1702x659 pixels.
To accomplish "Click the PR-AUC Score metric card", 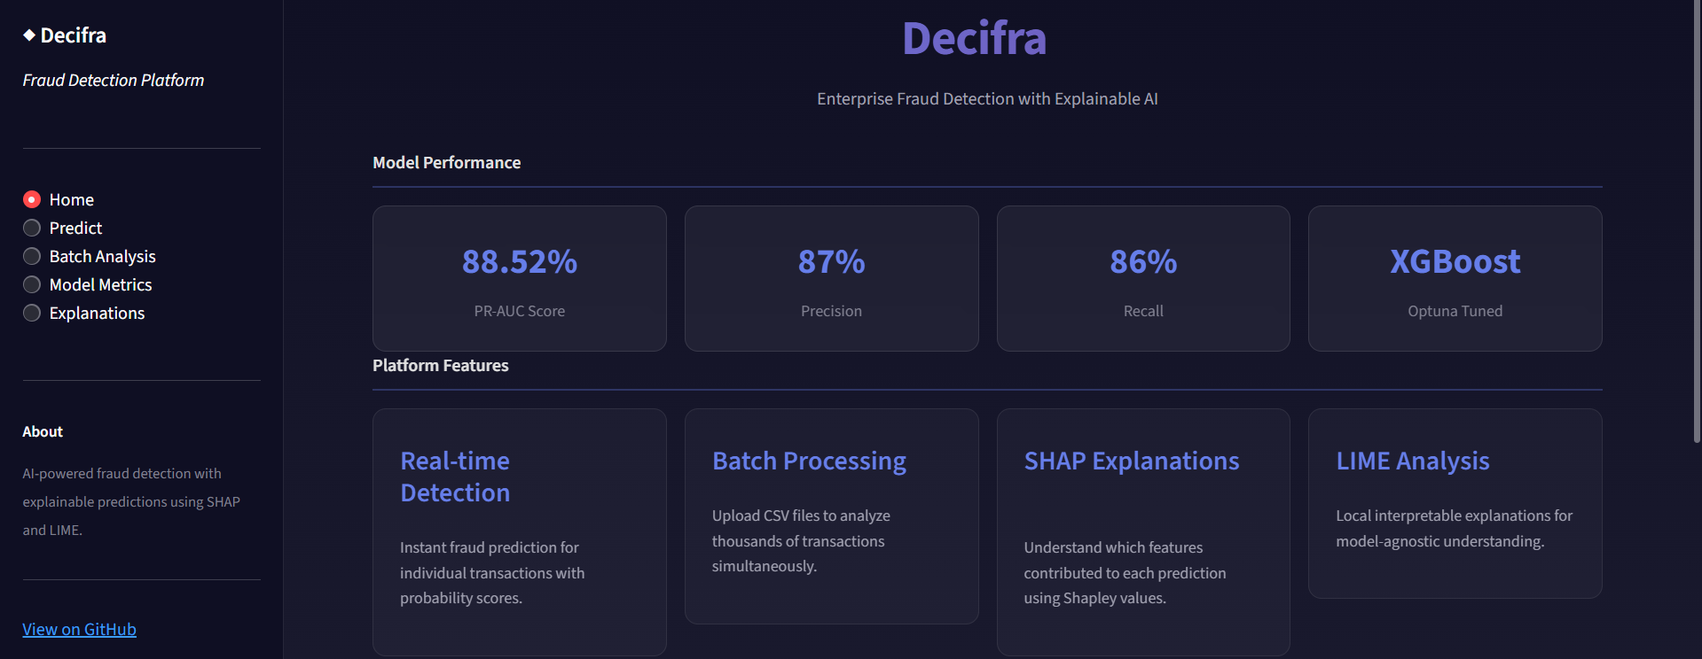I will point(519,278).
